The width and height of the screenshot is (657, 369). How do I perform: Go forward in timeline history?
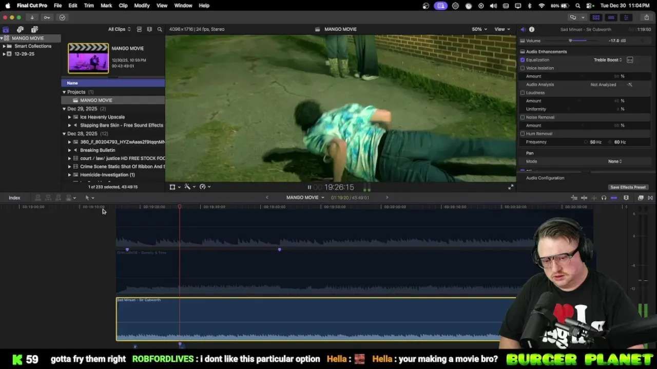tap(387, 198)
